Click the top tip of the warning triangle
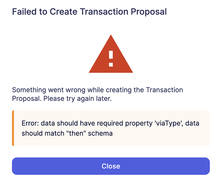The width and height of the screenshot is (220, 181). pyautogui.click(x=111, y=35)
